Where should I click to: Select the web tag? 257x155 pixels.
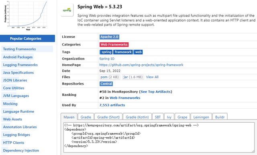pos(138,52)
